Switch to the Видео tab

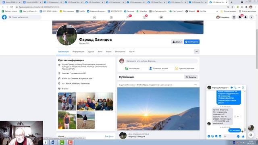tap(108, 52)
